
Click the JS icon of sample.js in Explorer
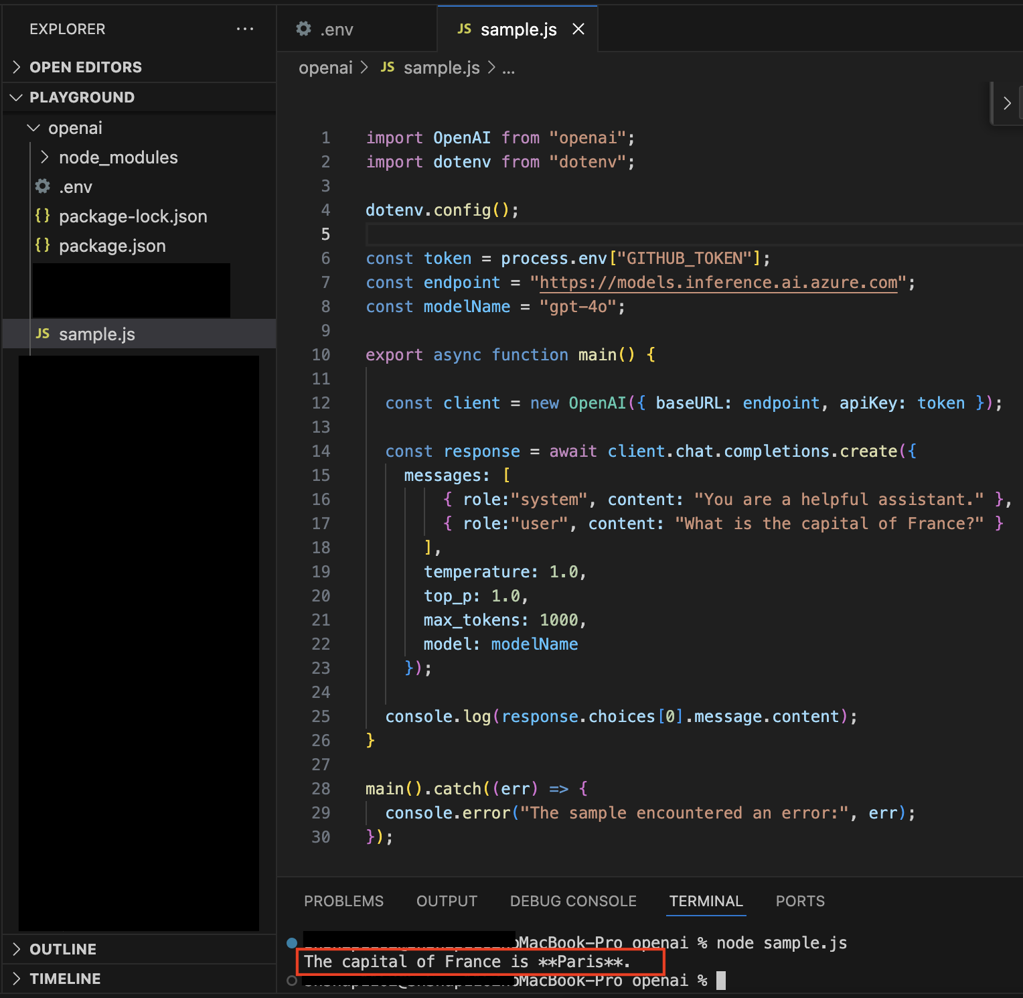(x=42, y=333)
